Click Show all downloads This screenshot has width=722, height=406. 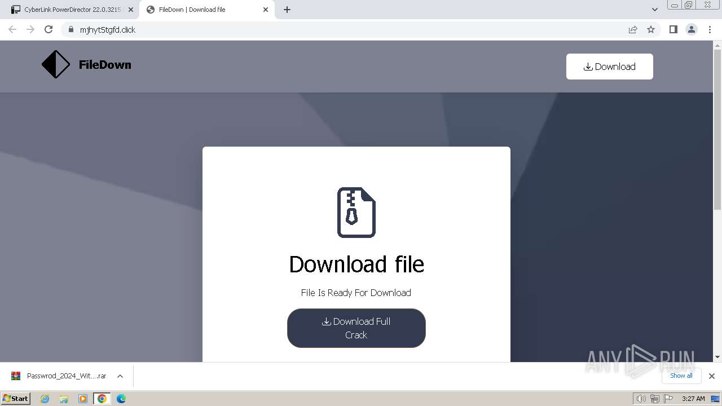tap(681, 376)
